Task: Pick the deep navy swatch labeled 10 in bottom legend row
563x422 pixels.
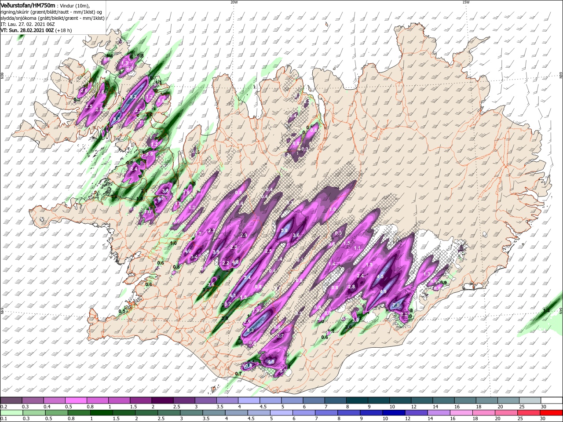Action: click(x=394, y=413)
